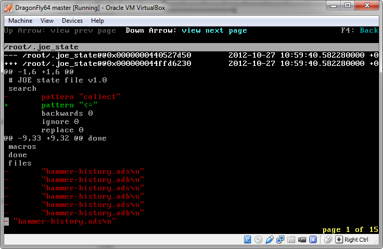Click the 'view next page' hint
Image resolution: width=383 pixels, height=249 pixels.
[214, 31]
